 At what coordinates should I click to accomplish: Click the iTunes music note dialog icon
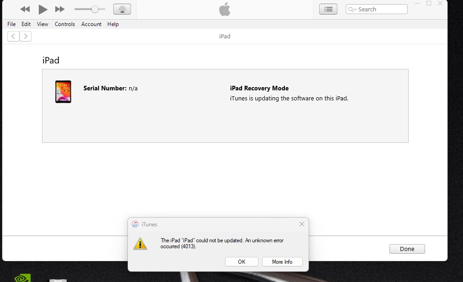pos(135,224)
